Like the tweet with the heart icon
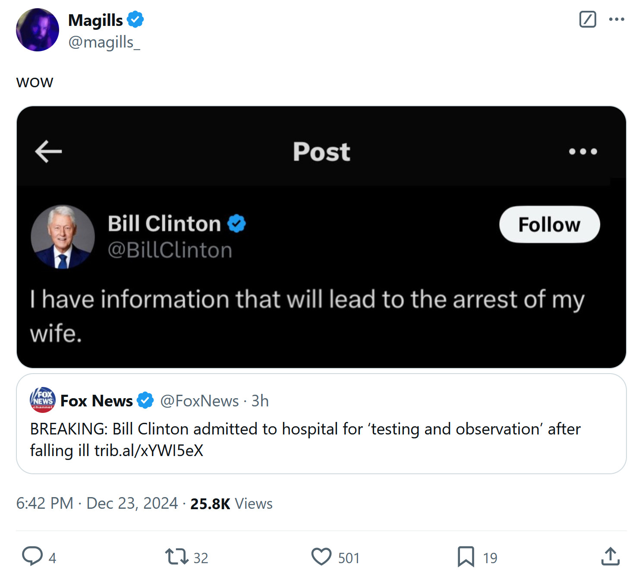Viewport: 642px width, 577px height. (x=321, y=556)
